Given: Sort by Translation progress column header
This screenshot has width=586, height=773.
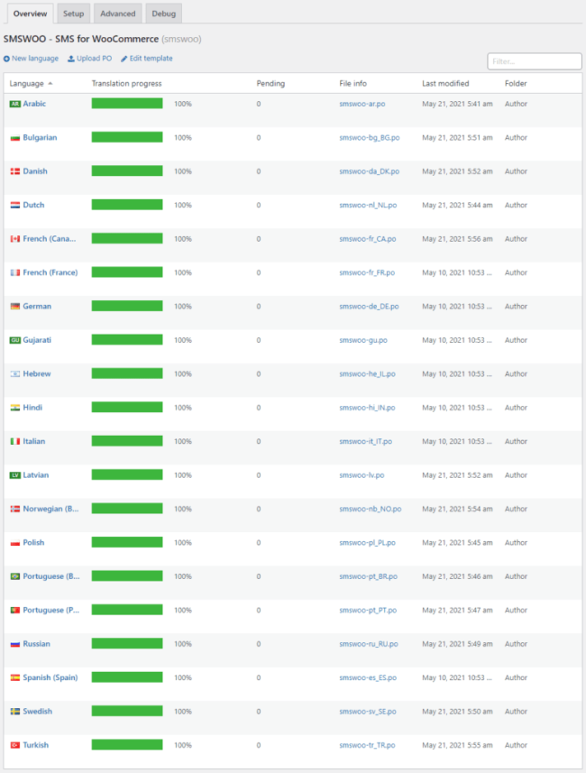Looking at the screenshot, I should tap(127, 84).
